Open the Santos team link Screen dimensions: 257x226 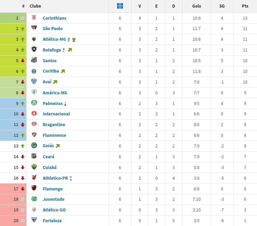tap(50, 61)
